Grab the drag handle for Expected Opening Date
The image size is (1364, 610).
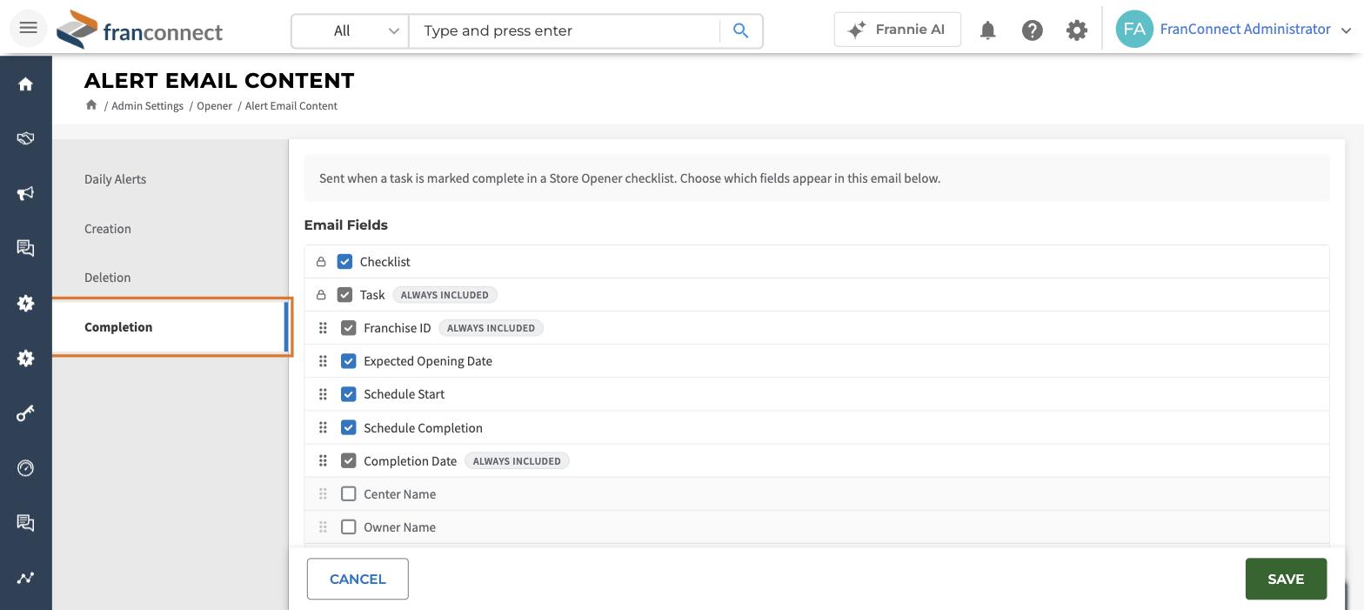[x=323, y=361]
